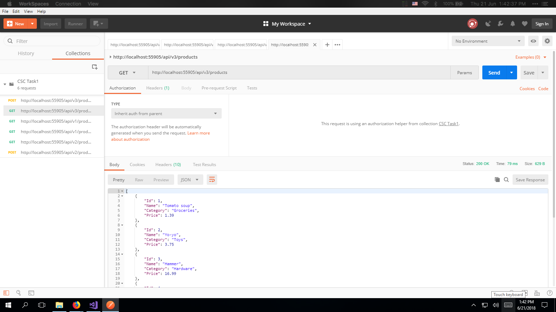
Task: Search the response with magnifier icon
Action: coord(506,180)
